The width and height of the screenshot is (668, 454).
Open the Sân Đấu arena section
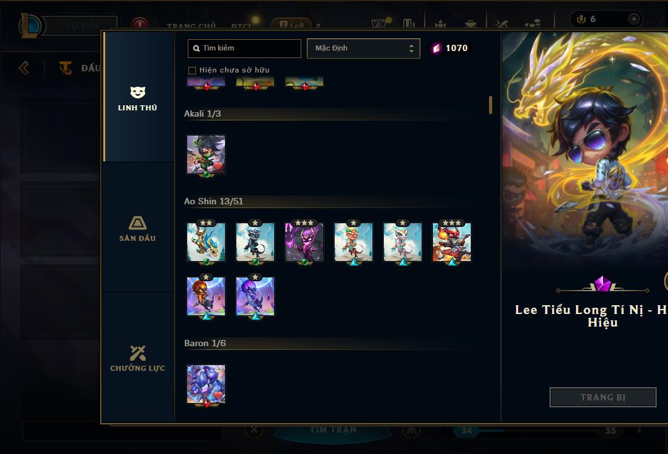coord(137,229)
